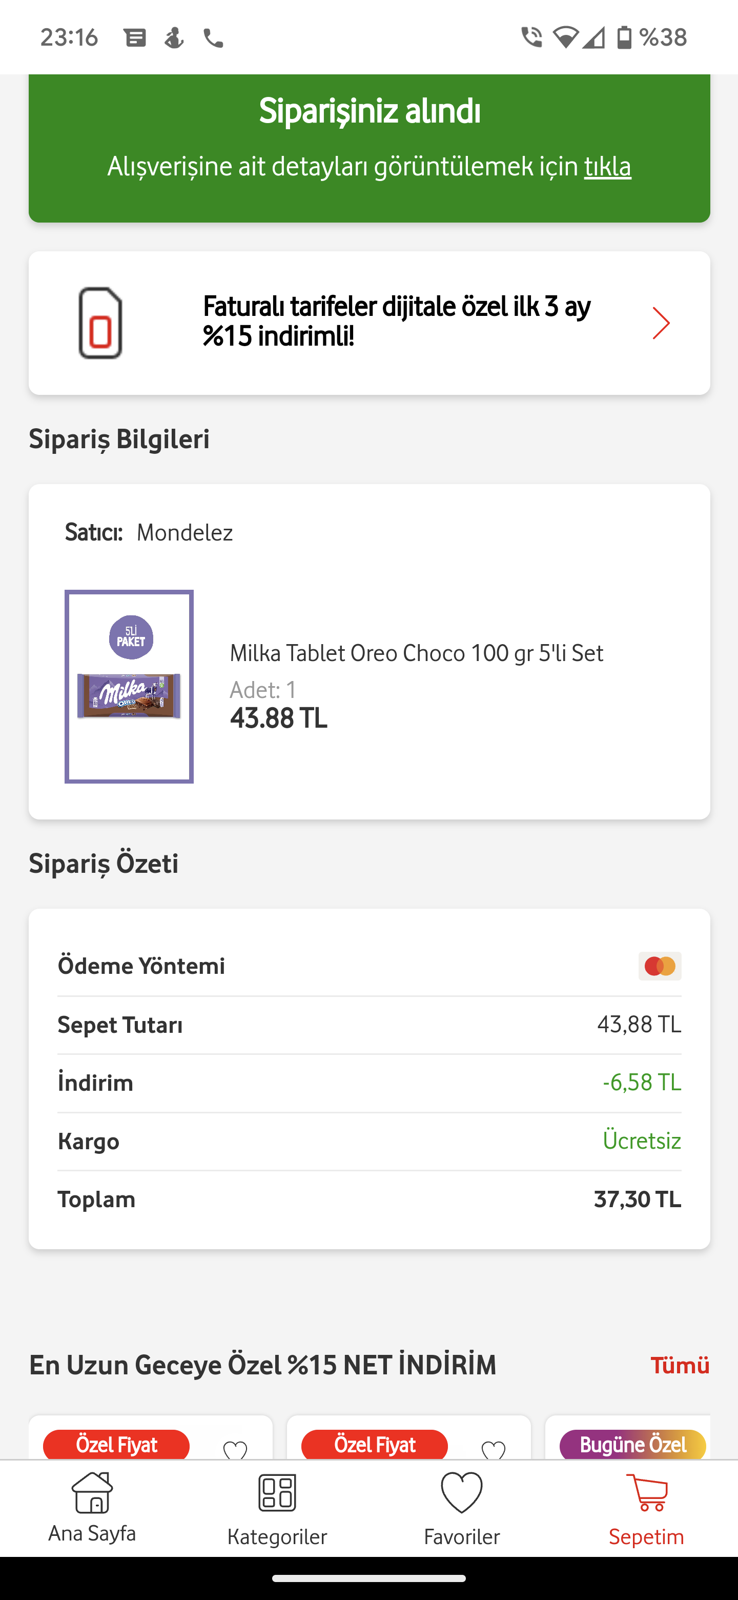Favorite the first Özel Fiyat product
This screenshot has height=1600, width=738.
(235, 1450)
